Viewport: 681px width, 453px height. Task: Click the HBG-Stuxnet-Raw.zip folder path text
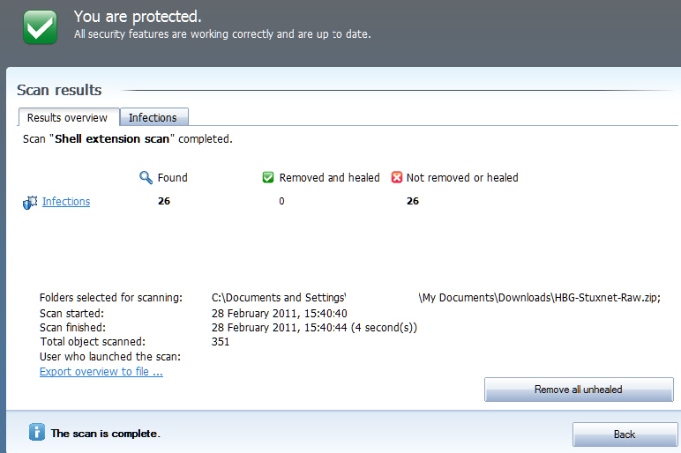[x=538, y=298]
